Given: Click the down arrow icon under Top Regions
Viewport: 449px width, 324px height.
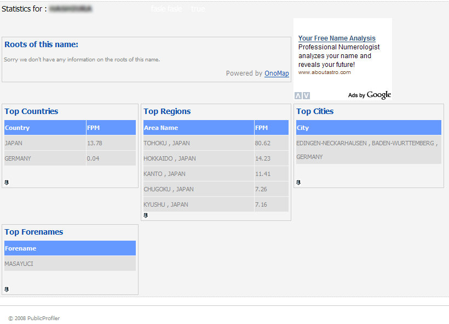Looking at the screenshot, I should (x=146, y=215).
